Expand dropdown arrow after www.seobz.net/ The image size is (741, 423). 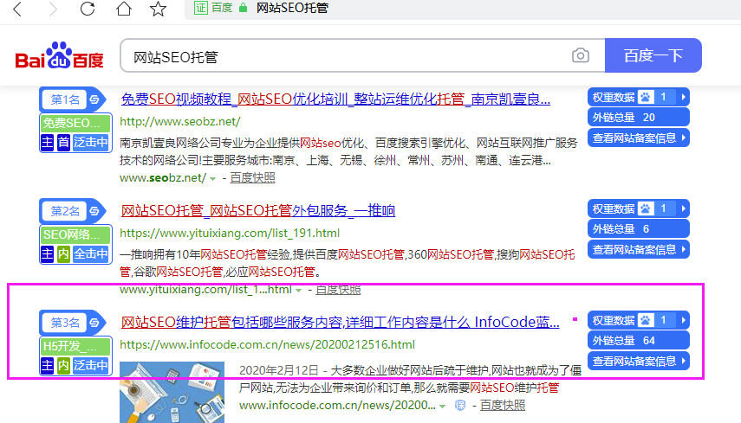click(x=212, y=179)
